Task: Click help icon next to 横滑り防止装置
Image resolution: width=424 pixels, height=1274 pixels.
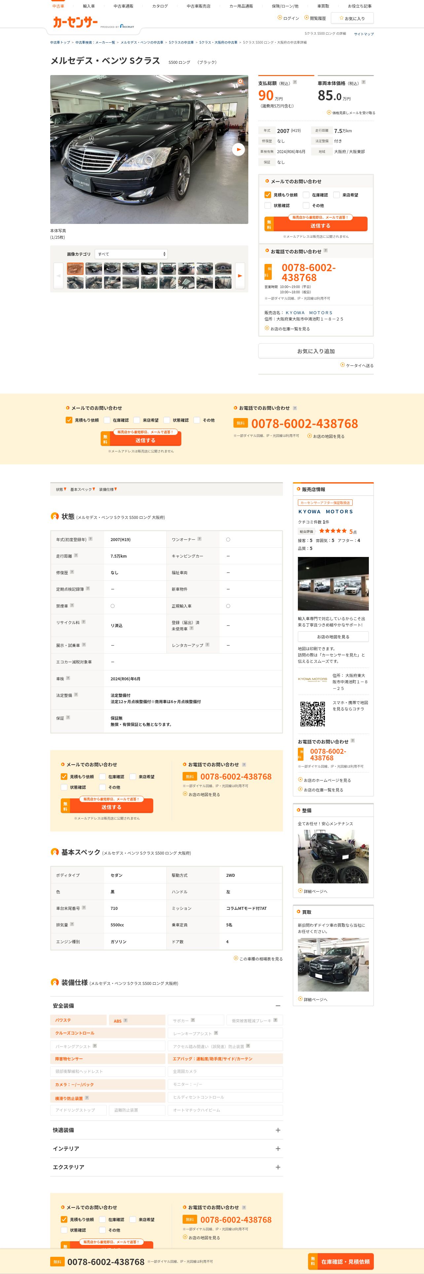Action: (x=87, y=1097)
